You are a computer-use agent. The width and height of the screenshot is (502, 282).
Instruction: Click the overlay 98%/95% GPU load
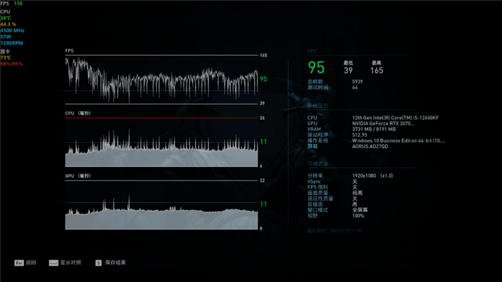(11, 64)
